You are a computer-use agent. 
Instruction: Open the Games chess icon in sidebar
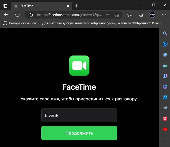coord(165,76)
